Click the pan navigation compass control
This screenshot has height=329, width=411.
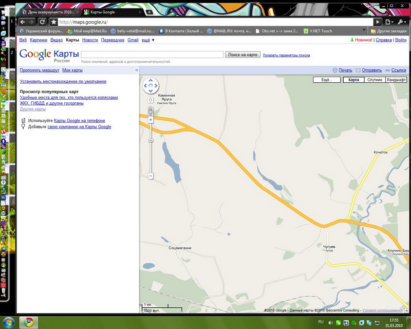tap(151, 86)
